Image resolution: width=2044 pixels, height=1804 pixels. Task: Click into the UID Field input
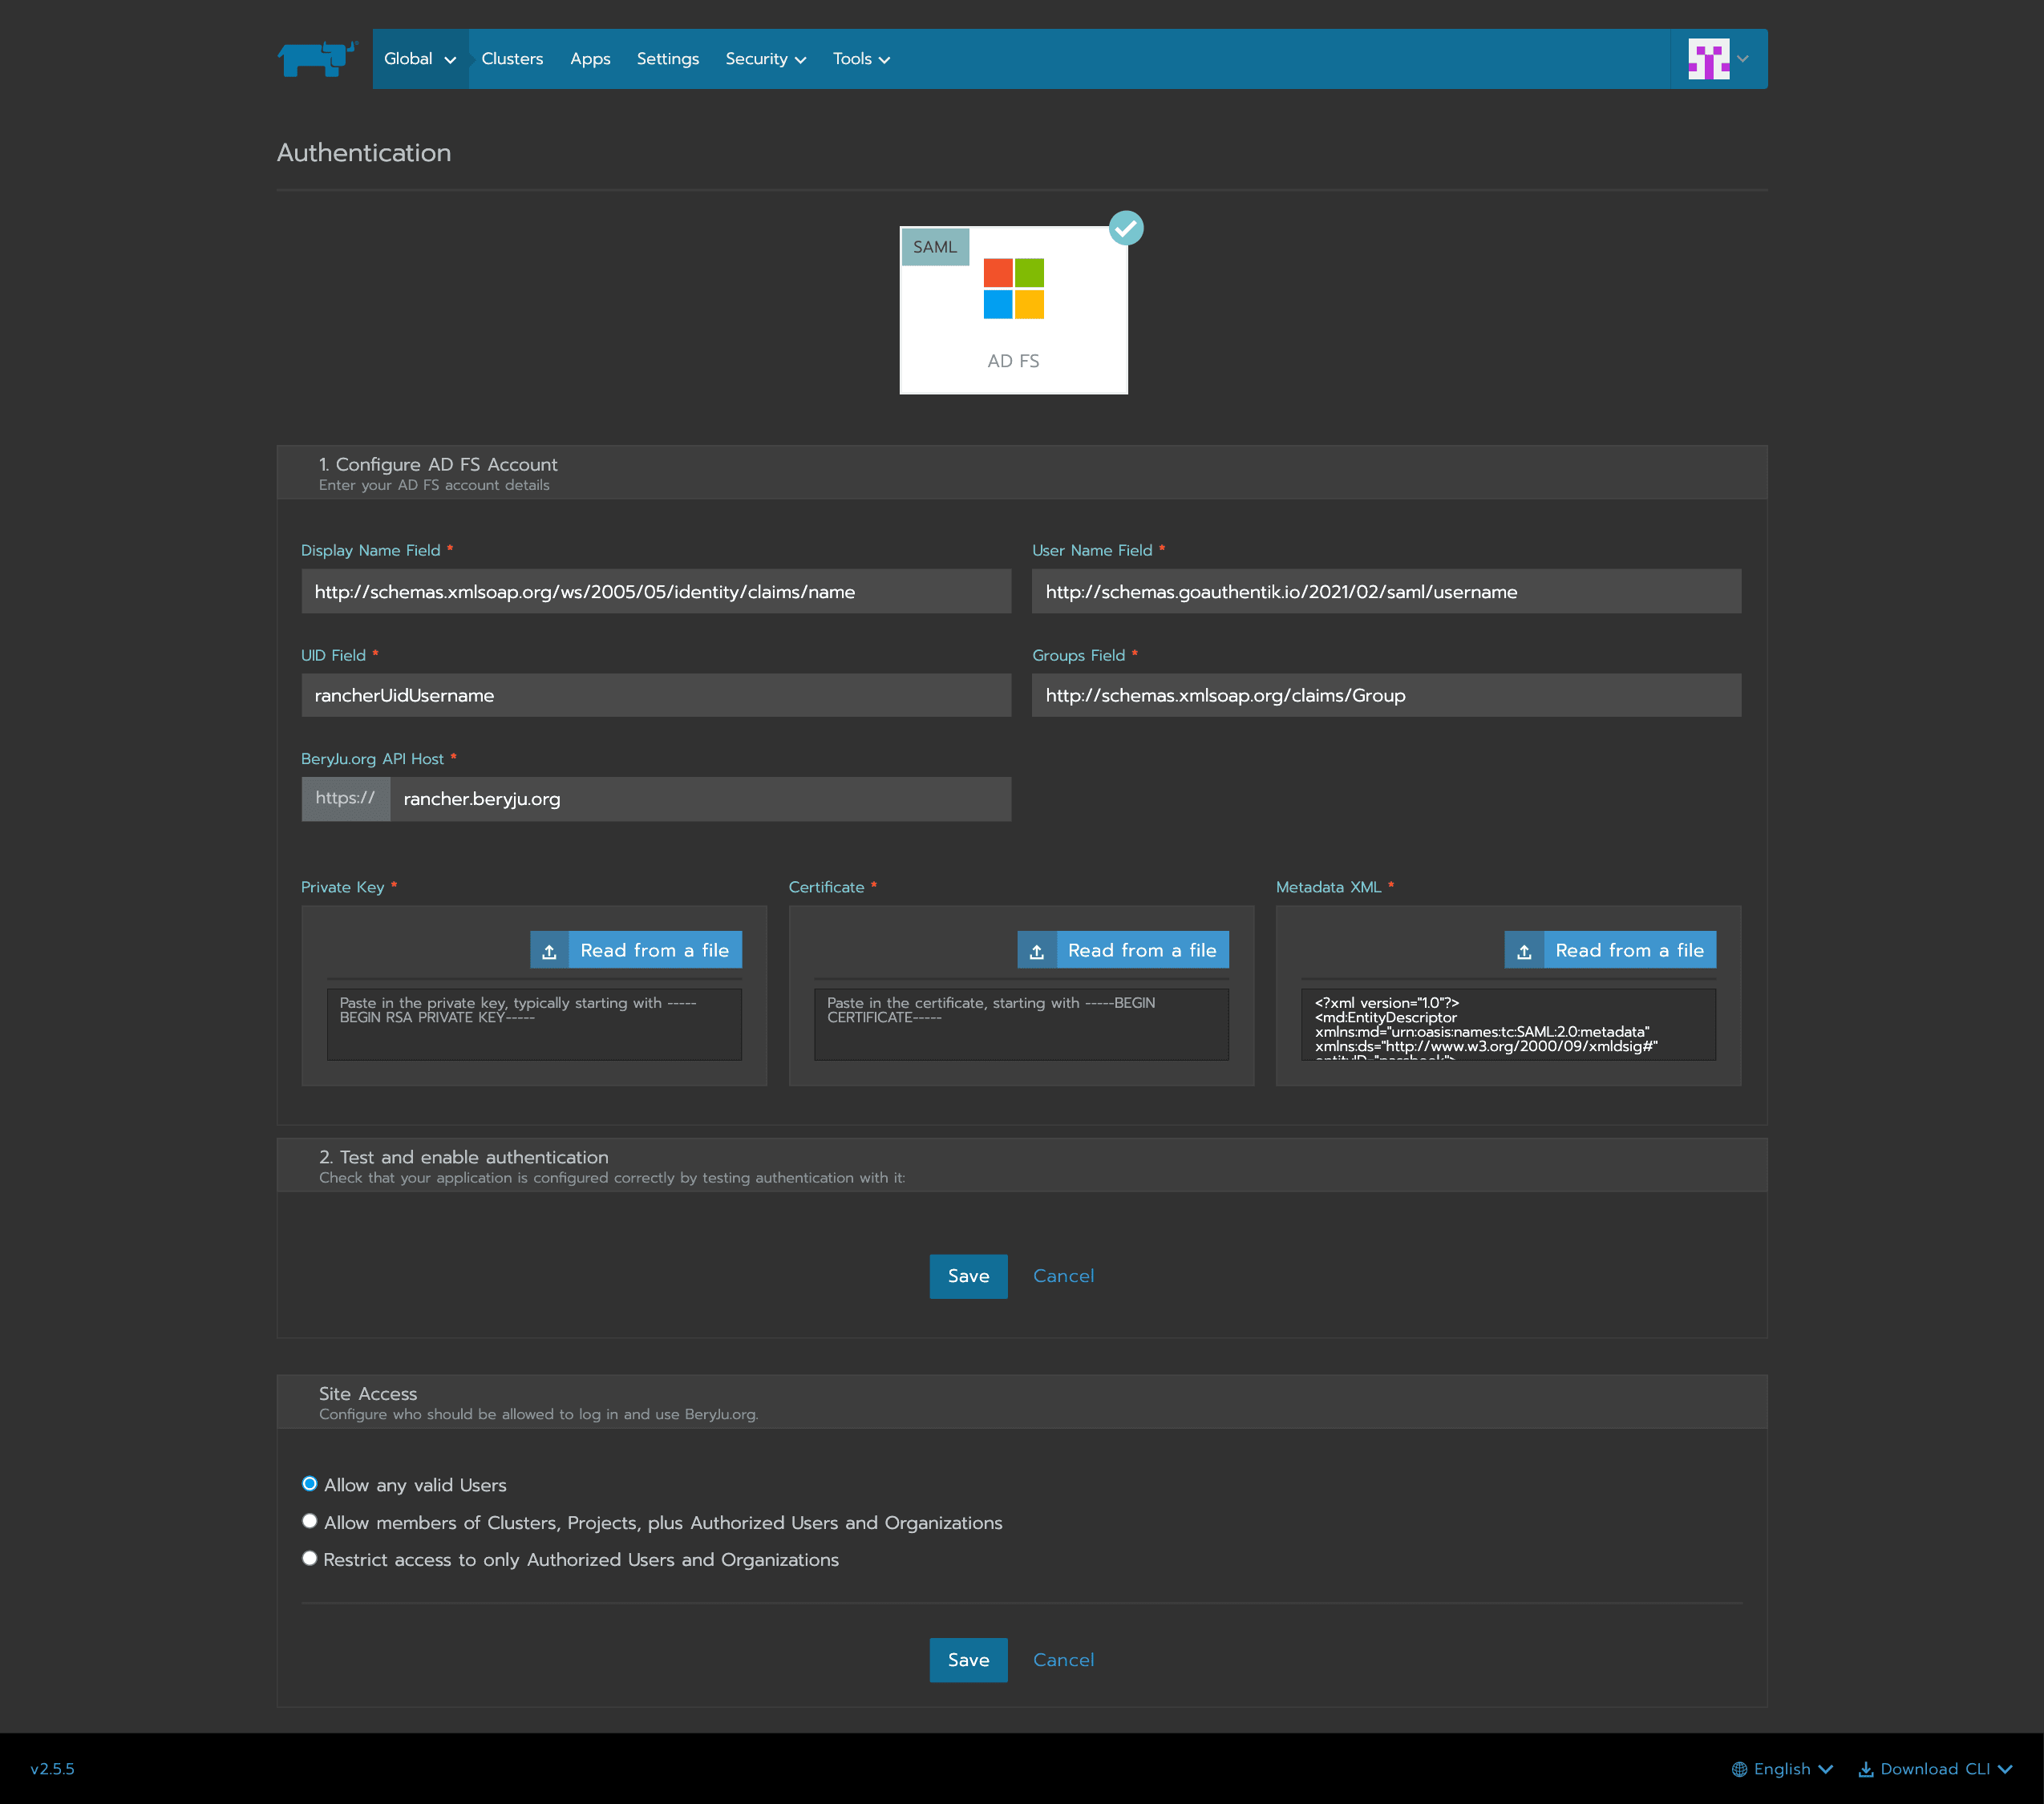[x=656, y=695]
